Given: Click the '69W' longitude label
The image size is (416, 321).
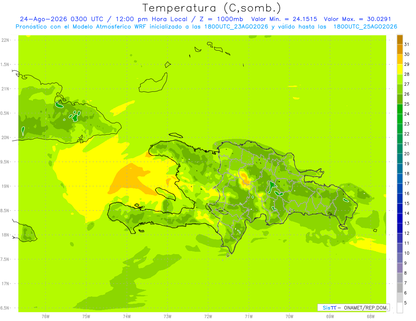Looking at the screenshot, I should [x=330, y=316].
